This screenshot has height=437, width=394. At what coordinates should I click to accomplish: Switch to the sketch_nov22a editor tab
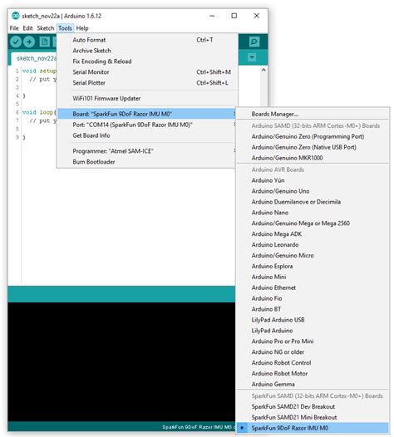34,58
